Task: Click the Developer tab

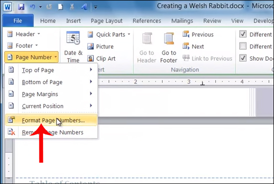Action: click(263, 21)
